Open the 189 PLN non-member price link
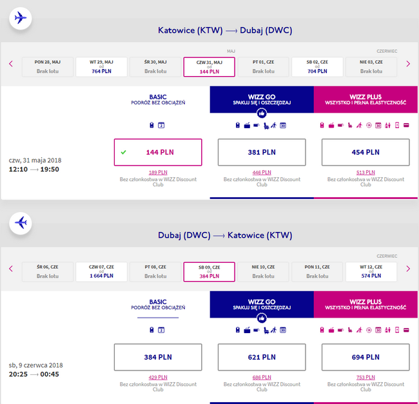Viewport: 419px width, 404px height. click(158, 173)
